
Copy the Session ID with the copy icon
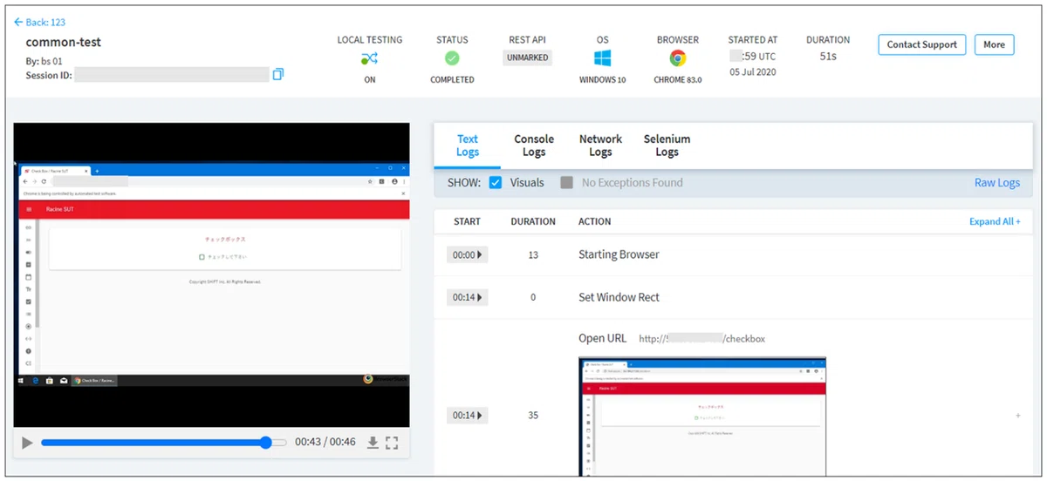278,74
